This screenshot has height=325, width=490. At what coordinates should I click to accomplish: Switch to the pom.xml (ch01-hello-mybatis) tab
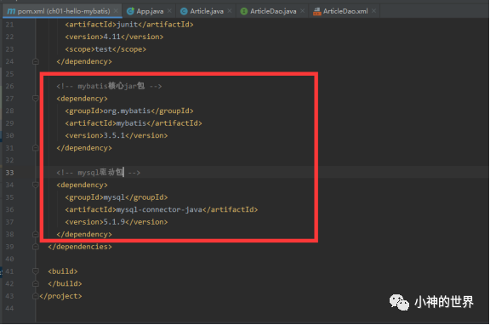coord(62,11)
